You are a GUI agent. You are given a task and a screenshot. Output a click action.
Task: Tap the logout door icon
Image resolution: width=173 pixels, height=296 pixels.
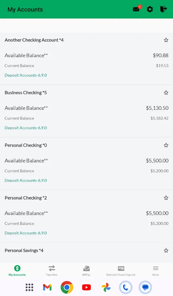[163, 9]
